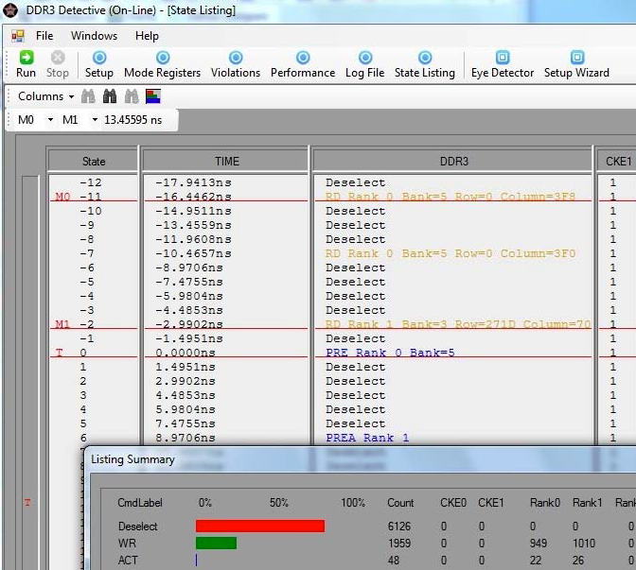Select the M1 marker at state -2

click(x=62, y=324)
